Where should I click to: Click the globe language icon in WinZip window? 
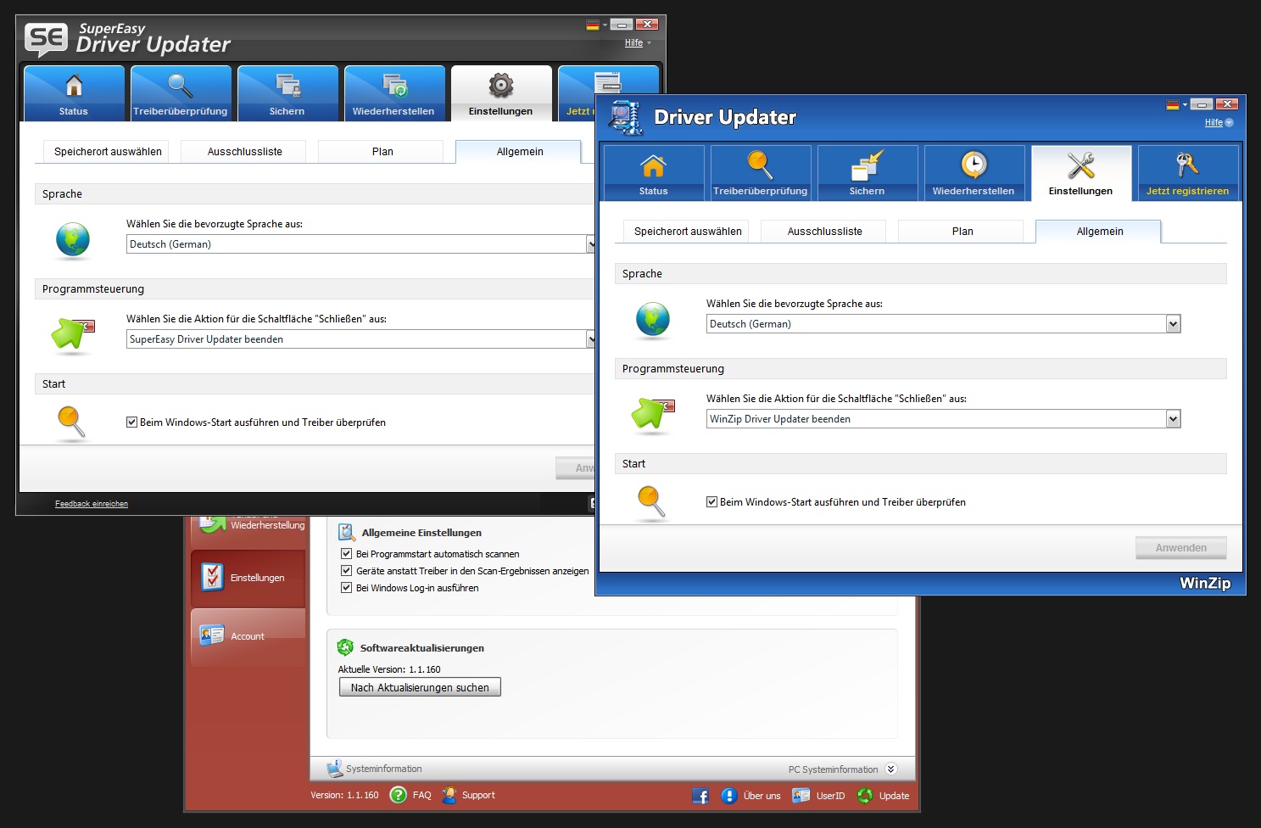point(652,320)
